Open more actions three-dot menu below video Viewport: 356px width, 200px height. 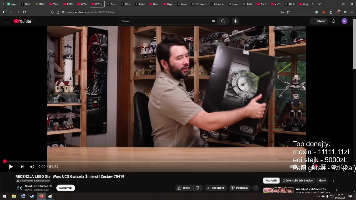tap(255, 188)
